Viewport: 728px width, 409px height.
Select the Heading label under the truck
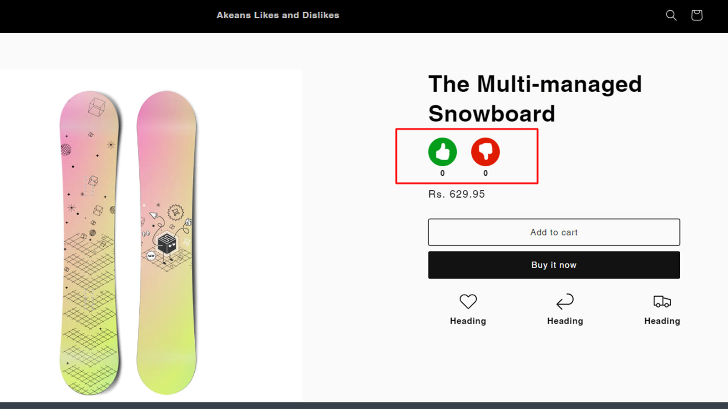pos(662,321)
